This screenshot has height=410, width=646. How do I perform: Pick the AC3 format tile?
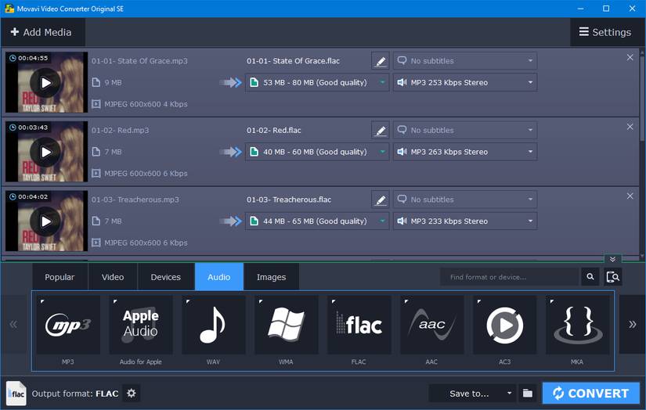click(x=505, y=325)
